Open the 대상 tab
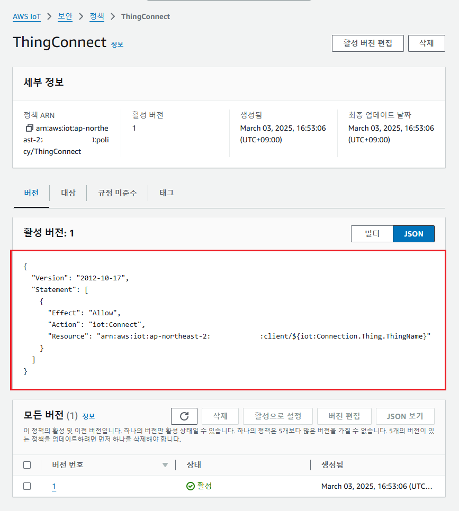The image size is (459, 511). (x=68, y=193)
